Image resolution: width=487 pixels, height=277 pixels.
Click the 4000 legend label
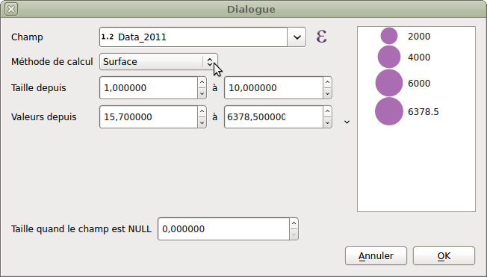click(x=419, y=57)
